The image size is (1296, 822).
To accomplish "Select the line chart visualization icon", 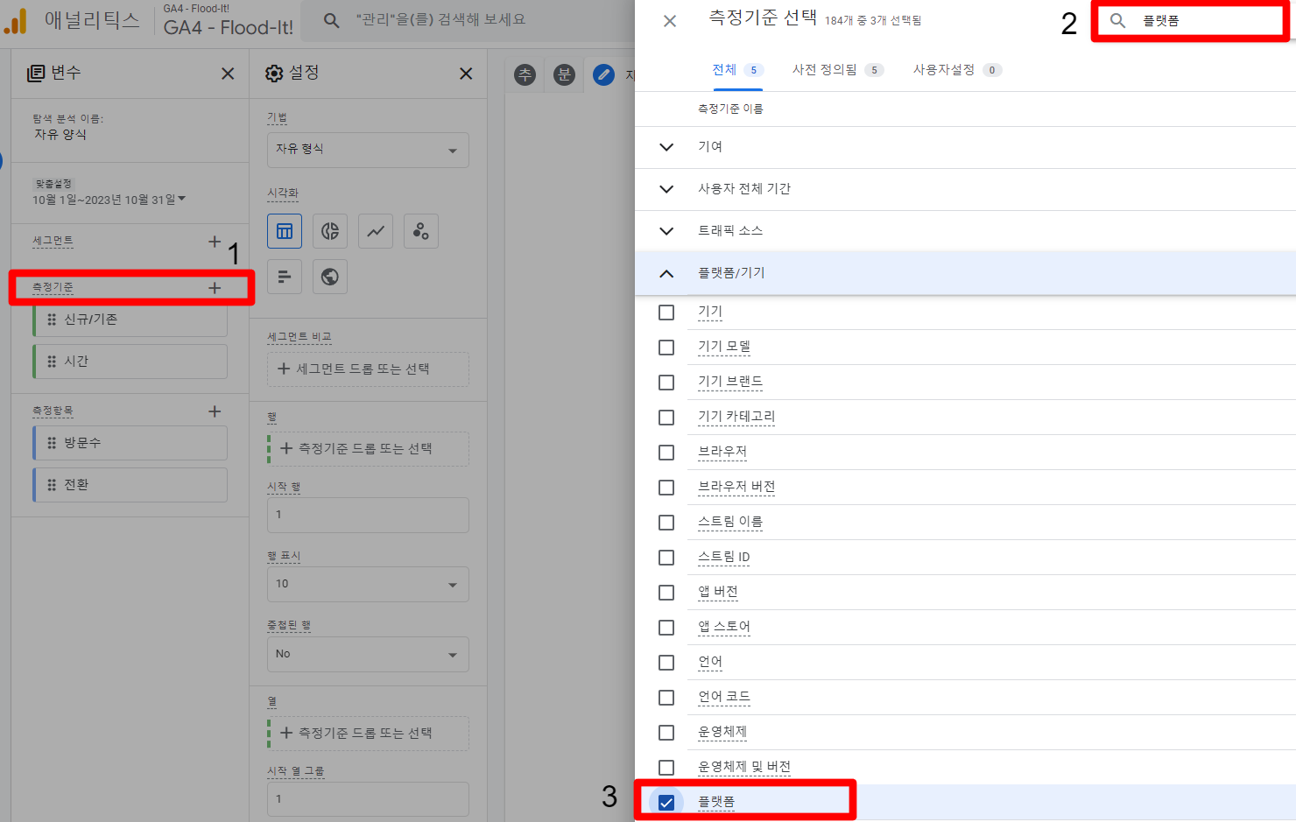I will point(376,231).
